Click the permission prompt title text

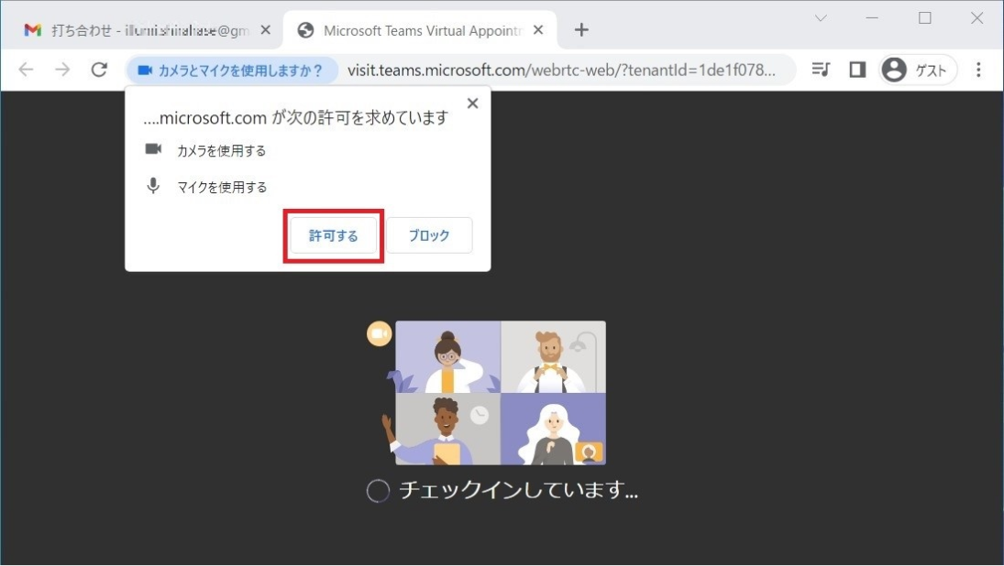[295, 117]
